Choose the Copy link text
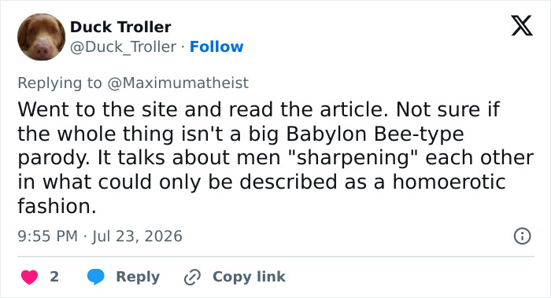Image resolution: width=551 pixels, height=298 pixels. [x=249, y=277]
